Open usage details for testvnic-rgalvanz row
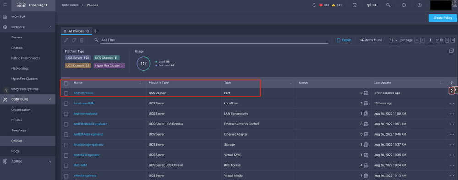This screenshot has height=180, width=458. coord(366,114)
